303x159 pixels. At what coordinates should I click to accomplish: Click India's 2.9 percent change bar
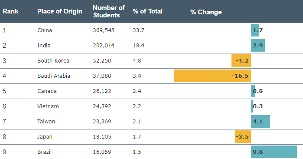[258, 45]
